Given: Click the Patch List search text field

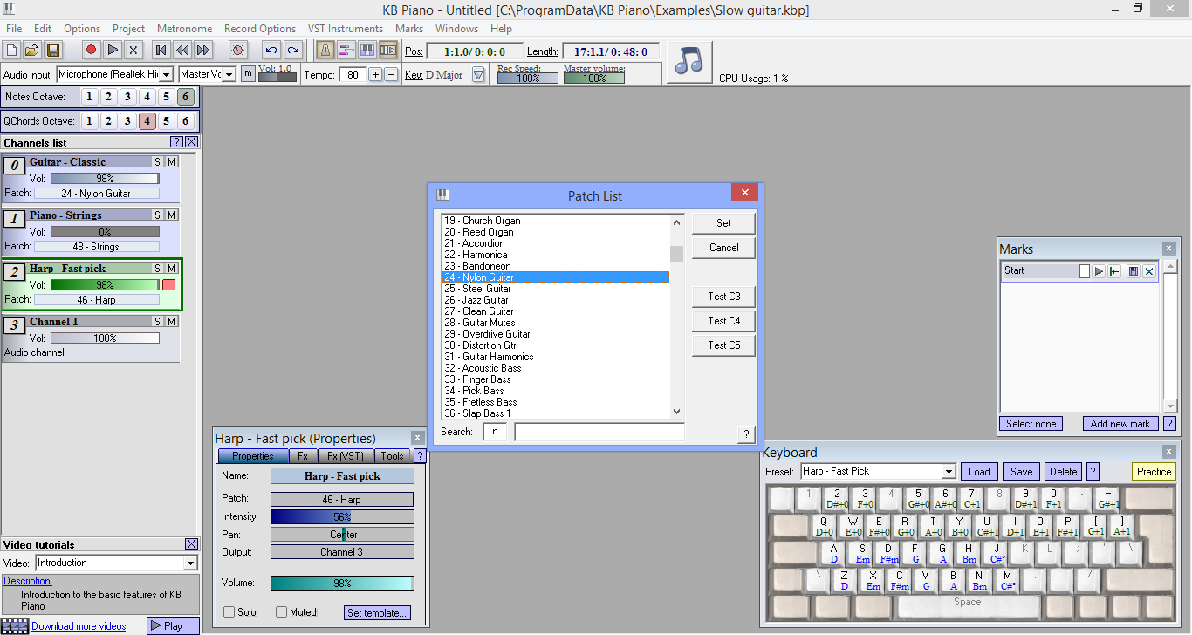Looking at the screenshot, I should [x=599, y=432].
